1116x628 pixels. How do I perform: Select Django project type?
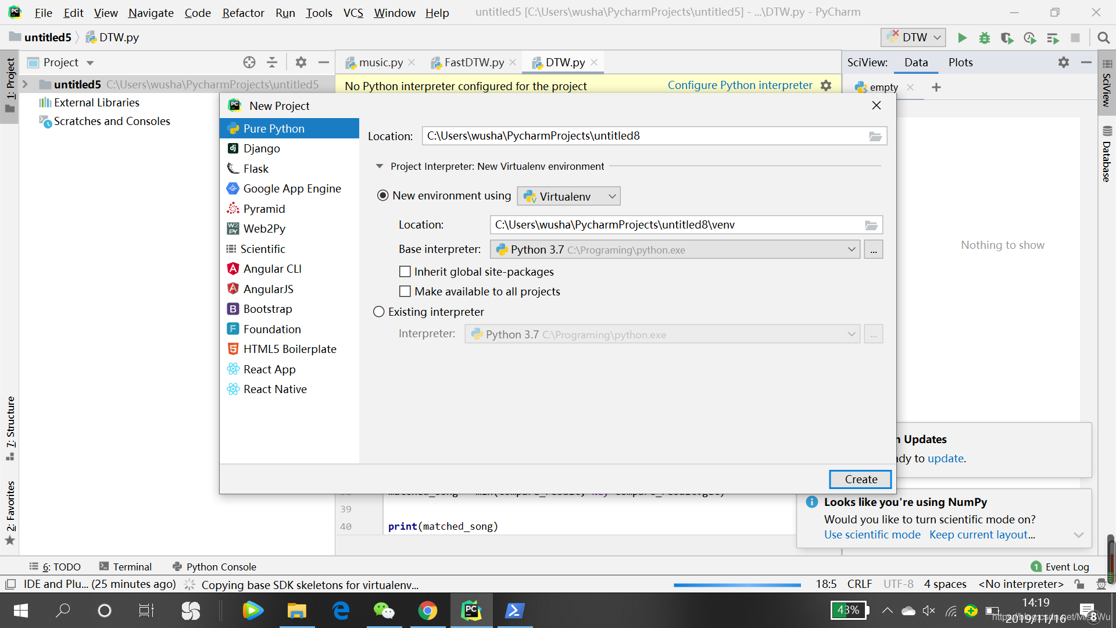(x=289, y=148)
